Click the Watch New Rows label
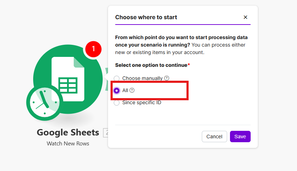This screenshot has width=297, height=171. [68, 144]
